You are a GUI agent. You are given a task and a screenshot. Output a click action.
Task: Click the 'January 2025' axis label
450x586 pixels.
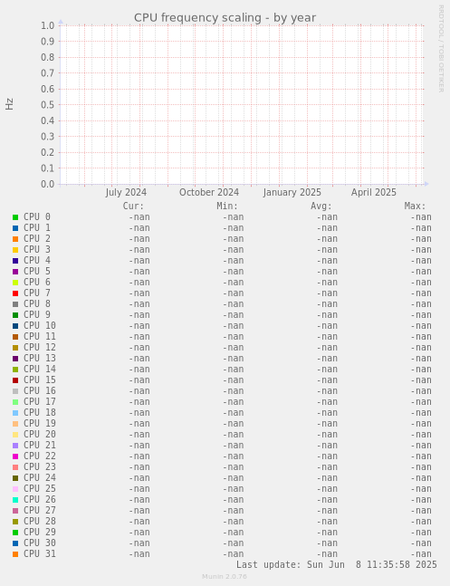coord(292,193)
